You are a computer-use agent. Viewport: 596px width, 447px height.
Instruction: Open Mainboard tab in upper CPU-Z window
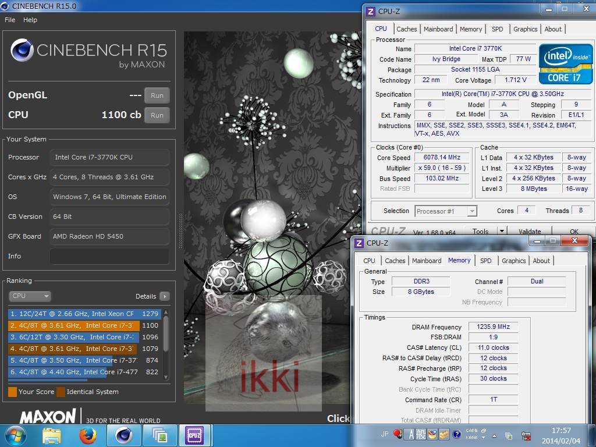click(438, 29)
